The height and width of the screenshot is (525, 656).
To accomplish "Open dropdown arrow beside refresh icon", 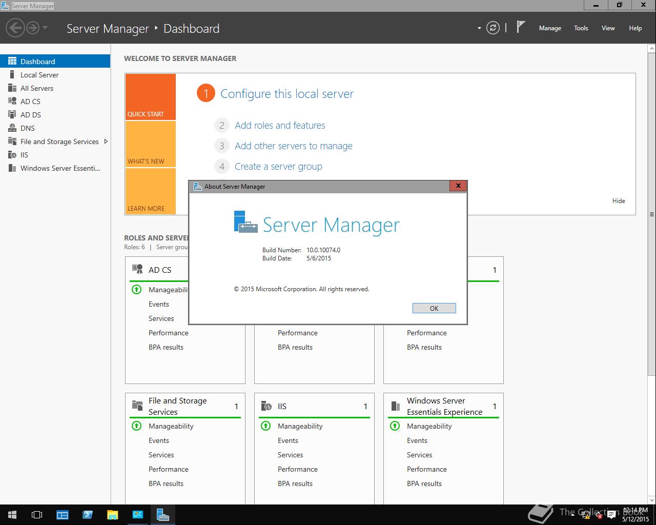I will [x=479, y=28].
